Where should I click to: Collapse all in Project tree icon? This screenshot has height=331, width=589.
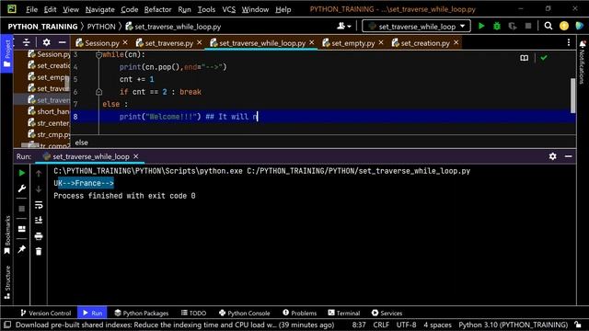click(27, 42)
